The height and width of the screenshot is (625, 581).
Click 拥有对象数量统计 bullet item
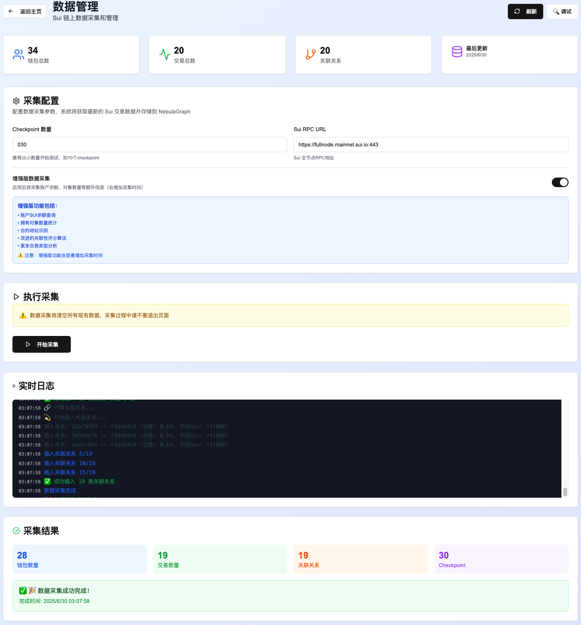coord(37,223)
